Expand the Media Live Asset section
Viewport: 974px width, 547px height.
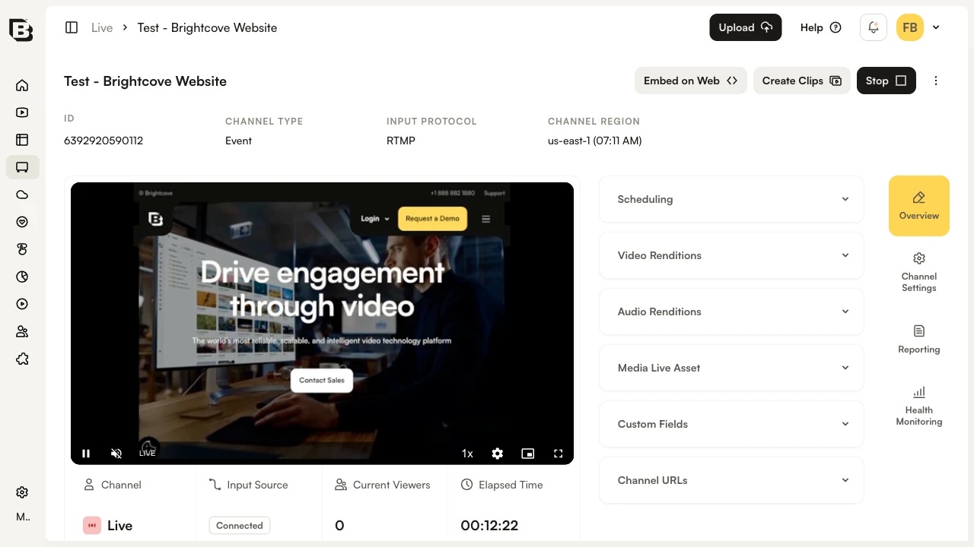click(x=731, y=368)
